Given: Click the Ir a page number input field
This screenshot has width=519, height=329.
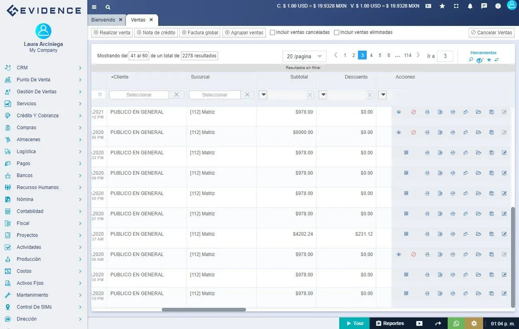Looking at the screenshot, I should click(445, 56).
